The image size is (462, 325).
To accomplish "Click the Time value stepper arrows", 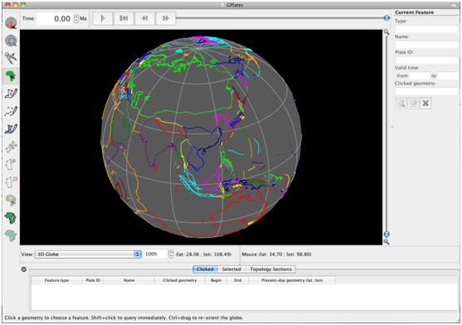I will pos(76,18).
